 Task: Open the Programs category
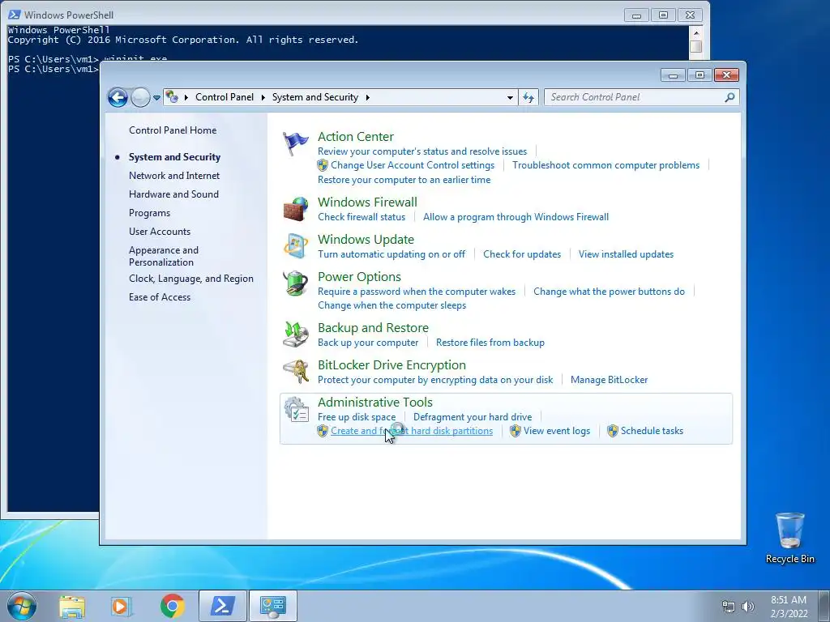click(x=149, y=213)
